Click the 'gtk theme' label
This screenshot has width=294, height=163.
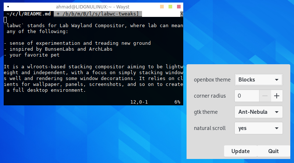coord(206,112)
